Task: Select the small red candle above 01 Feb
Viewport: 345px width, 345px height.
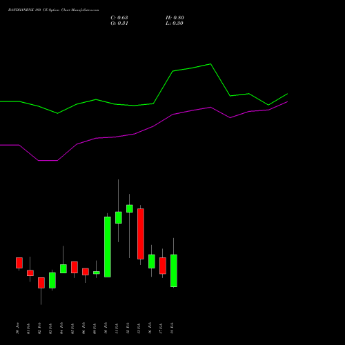Action: click(x=30, y=273)
